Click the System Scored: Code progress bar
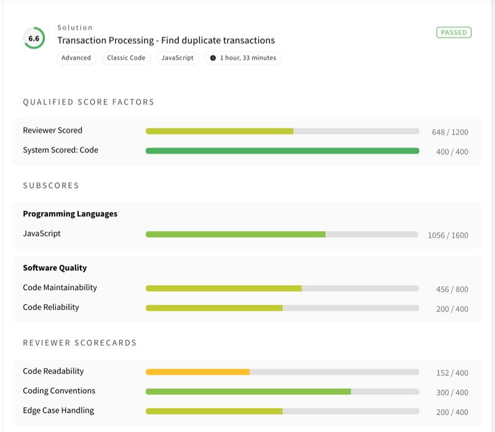This screenshot has height=432, width=495. [282, 151]
